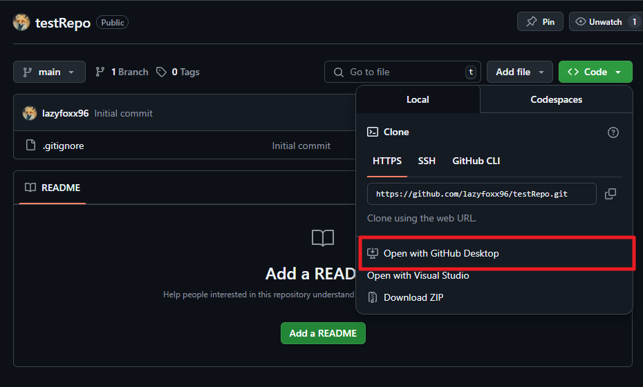Click the watcher count badge 1
The height and width of the screenshot is (387, 643).
tap(635, 21)
